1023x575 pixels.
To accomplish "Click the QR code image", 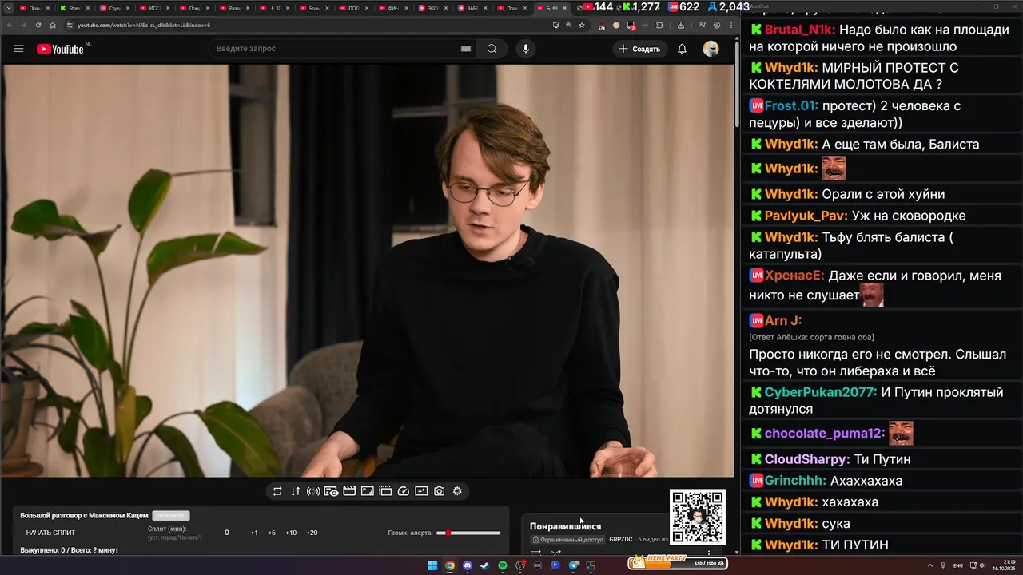I will (x=698, y=517).
